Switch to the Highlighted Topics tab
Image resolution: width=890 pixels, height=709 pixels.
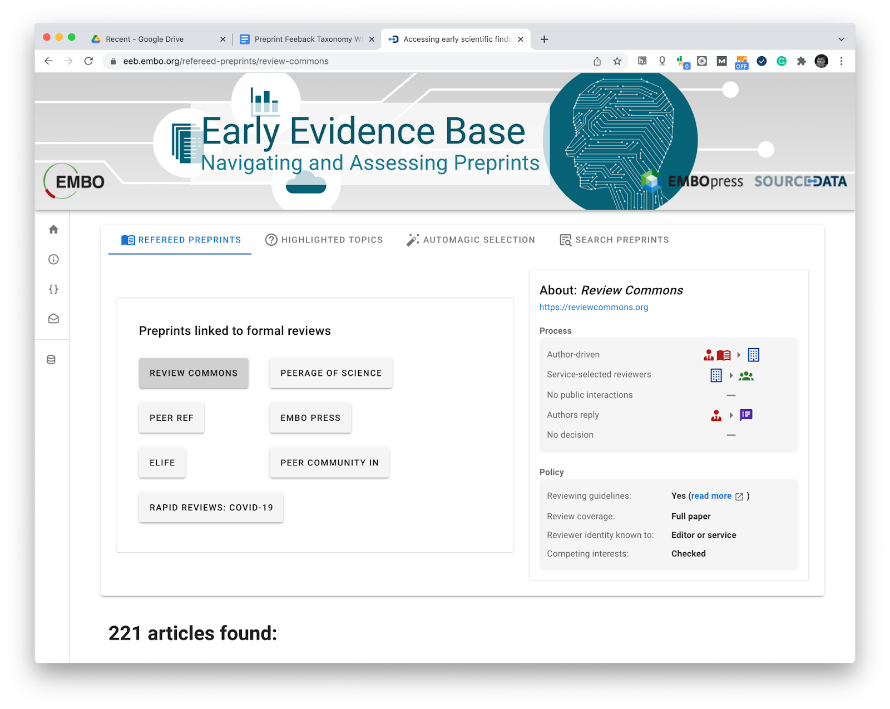click(324, 240)
